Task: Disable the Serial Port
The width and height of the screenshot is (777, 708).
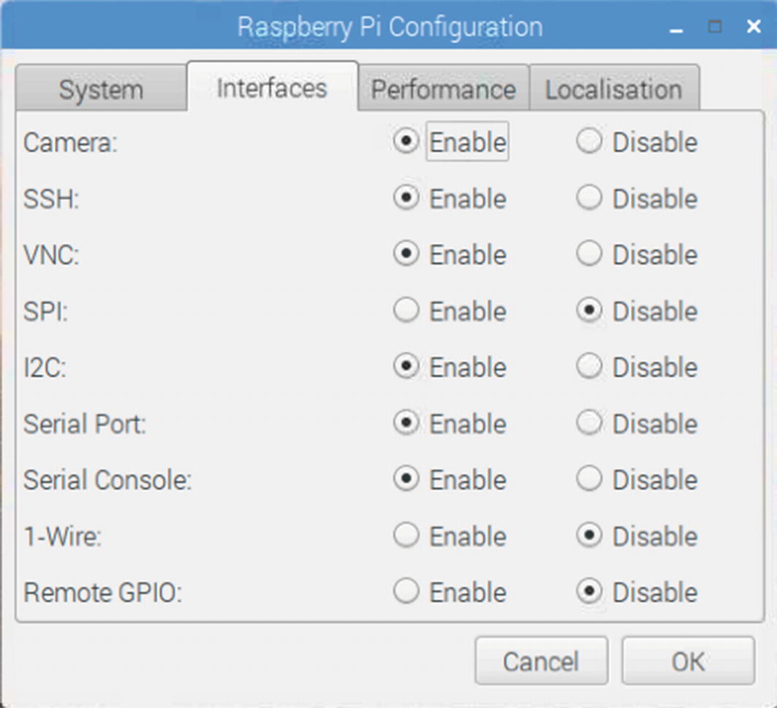Action: point(589,423)
